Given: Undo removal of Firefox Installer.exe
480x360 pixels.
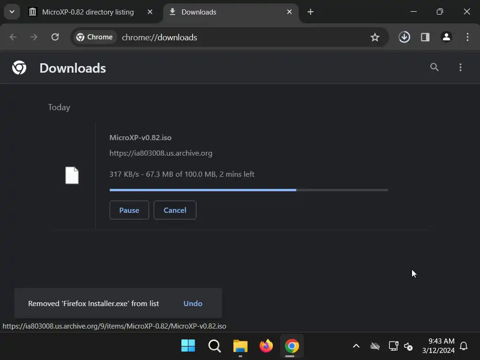Looking at the screenshot, I should tap(193, 303).
